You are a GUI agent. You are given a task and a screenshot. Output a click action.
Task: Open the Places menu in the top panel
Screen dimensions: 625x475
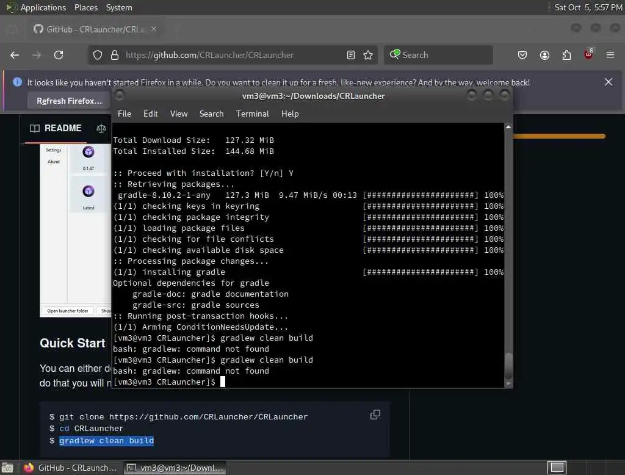(x=85, y=7)
